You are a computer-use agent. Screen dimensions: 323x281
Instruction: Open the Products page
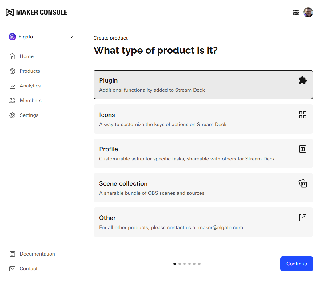point(30,71)
